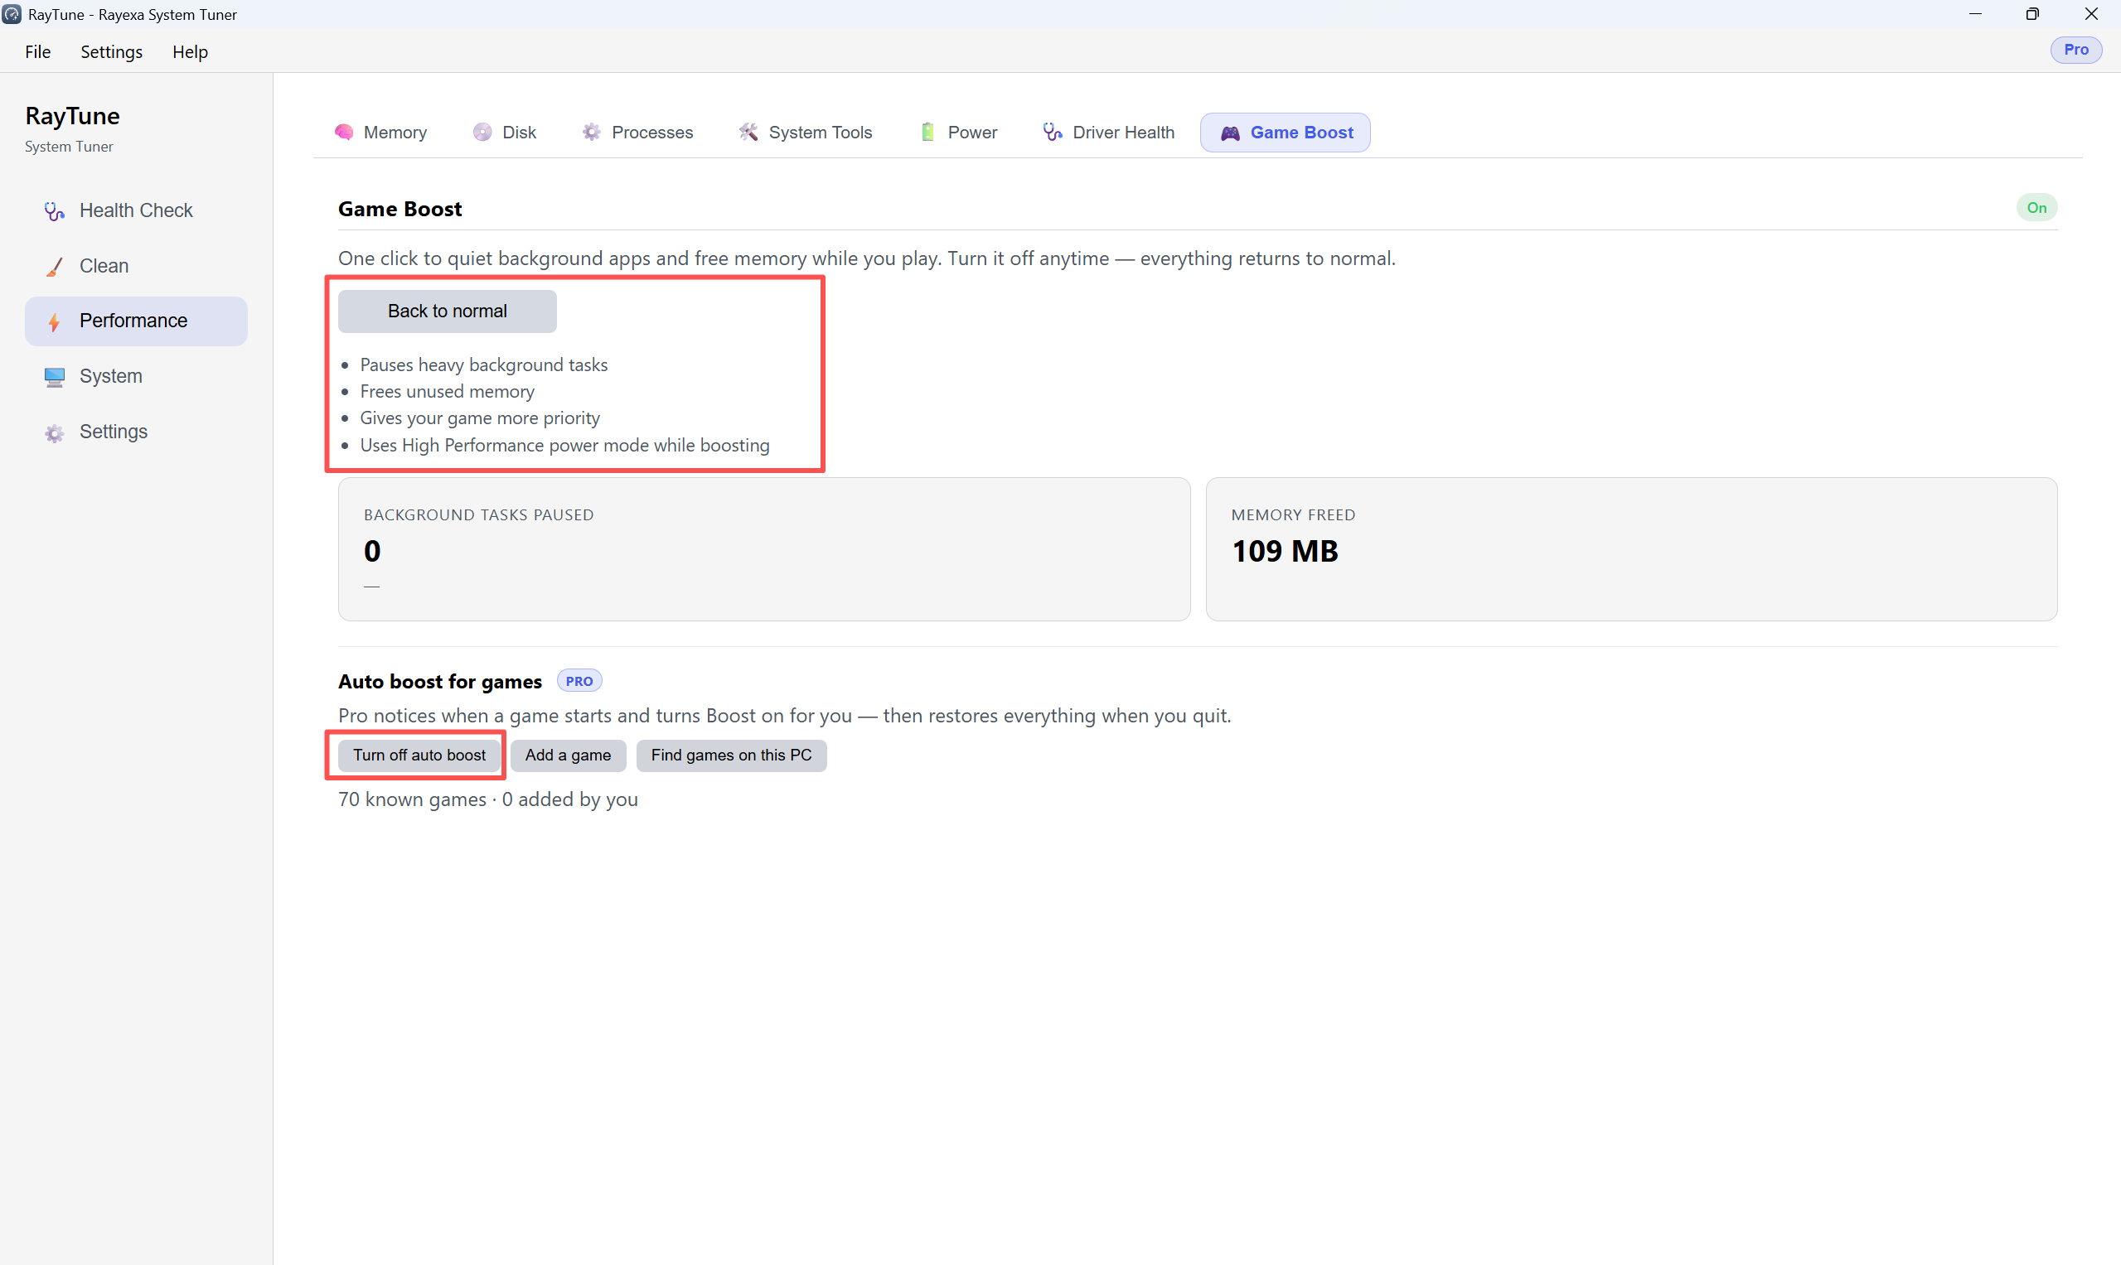Click 'Frees unused memory' bullet
Image resolution: width=2121 pixels, height=1265 pixels.
(x=447, y=391)
